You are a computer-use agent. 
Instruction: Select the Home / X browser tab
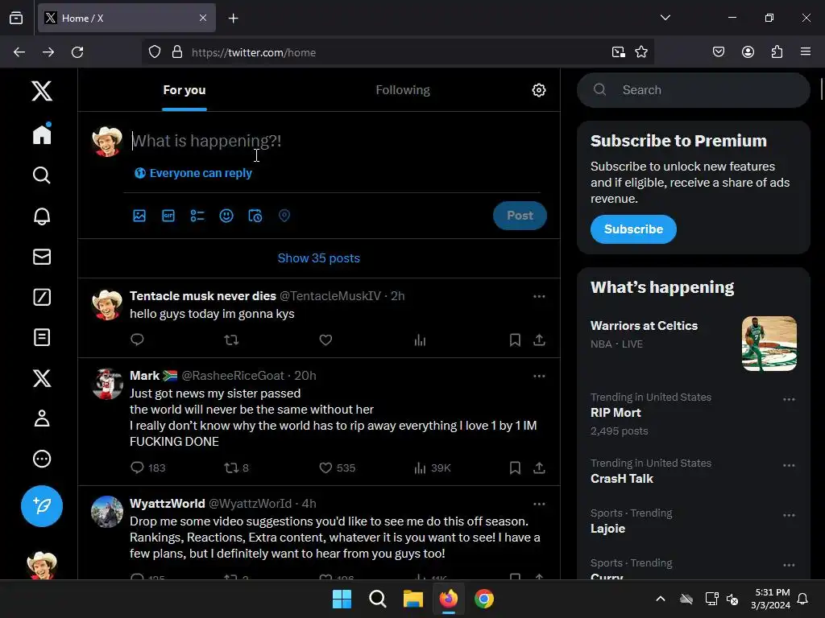click(x=126, y=18)
